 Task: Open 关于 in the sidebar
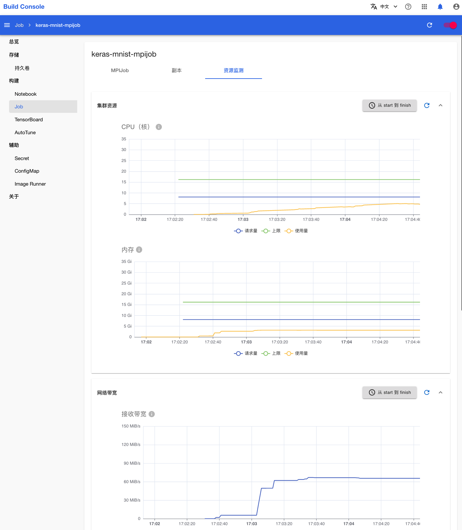pyautogui.click(x=14, y=197)
